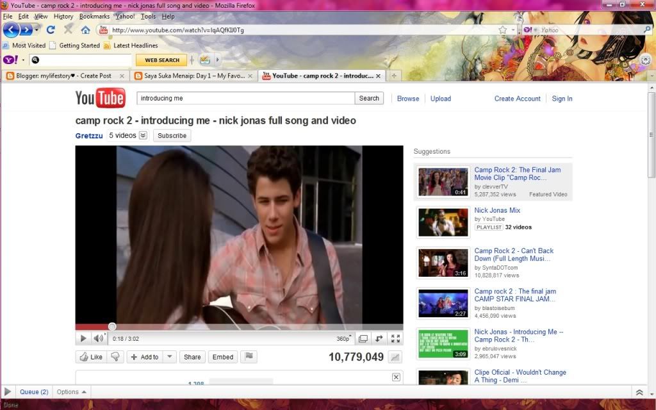656x410 pixels.
Task: Click the Share button
Action: [192, 357]
